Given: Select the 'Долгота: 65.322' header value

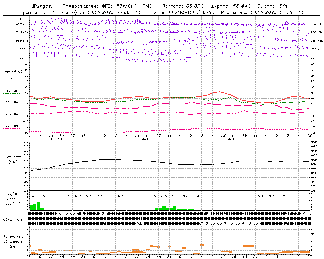Looking at the screenshot, I should click(x=183, y=6).
